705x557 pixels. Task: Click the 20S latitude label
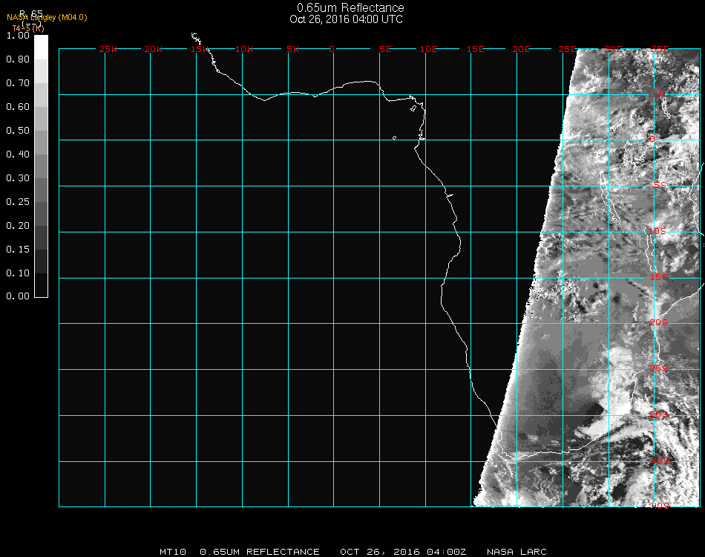659,322
